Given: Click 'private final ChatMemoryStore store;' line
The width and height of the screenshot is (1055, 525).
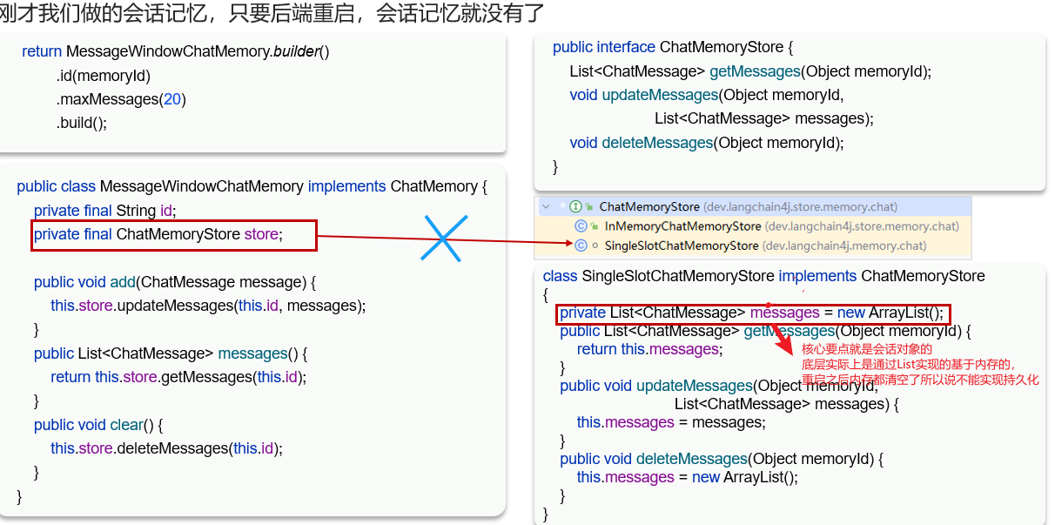Looking at the screenshot, I should coord(158,234).
